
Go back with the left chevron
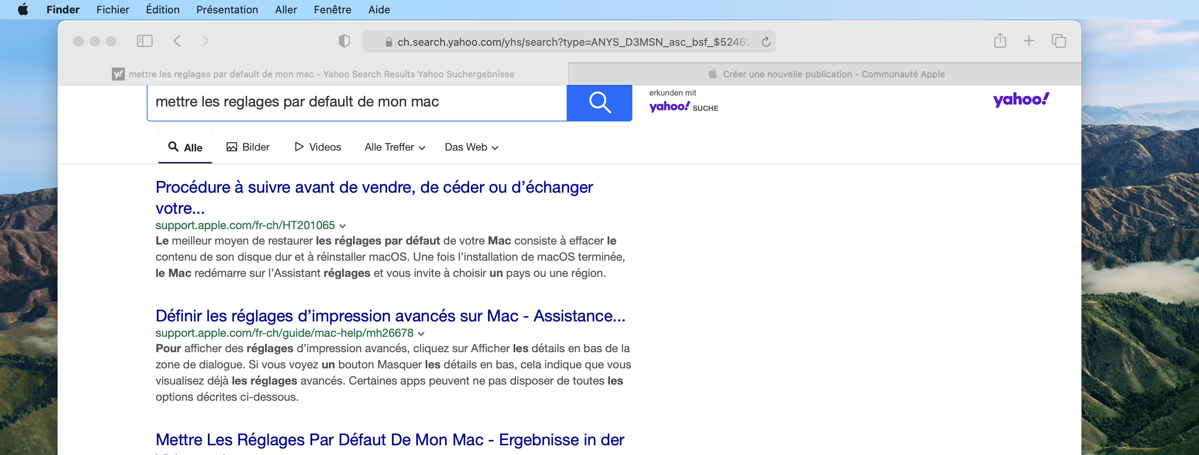click(177, 41)
